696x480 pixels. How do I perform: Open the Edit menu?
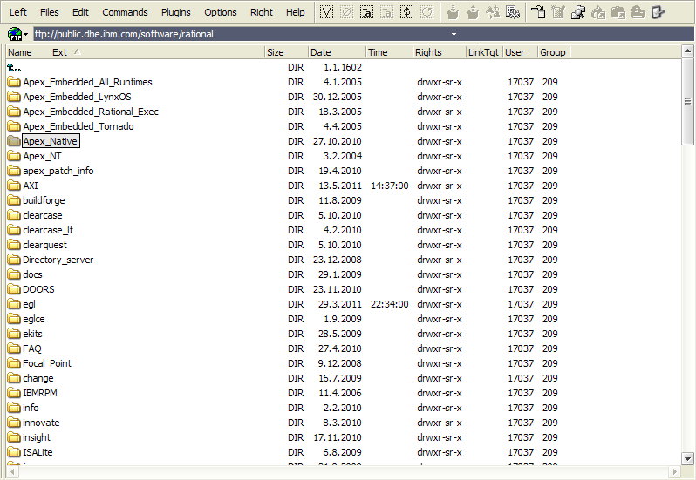(x=80, y=12)
